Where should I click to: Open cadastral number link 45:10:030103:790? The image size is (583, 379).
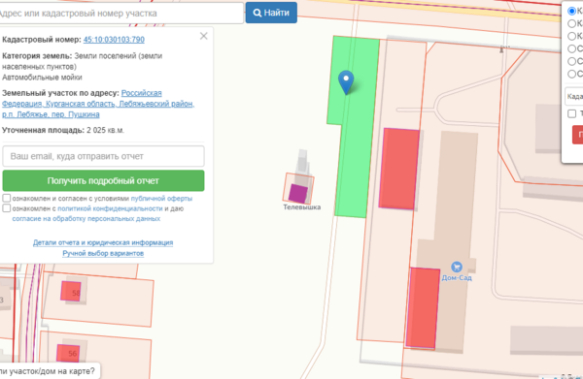[x=114, y=40]
